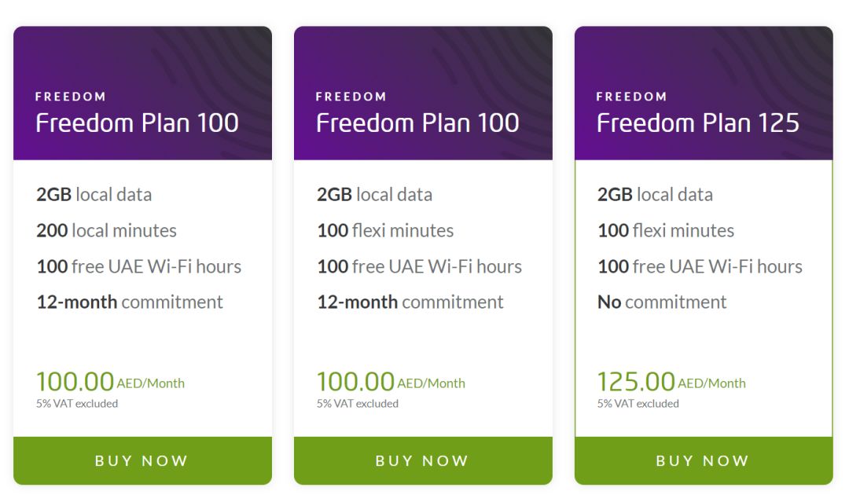Click the FREEDOM label on the rightmost card
Viewport: 849px width, 502px height.
click(630, 96)
